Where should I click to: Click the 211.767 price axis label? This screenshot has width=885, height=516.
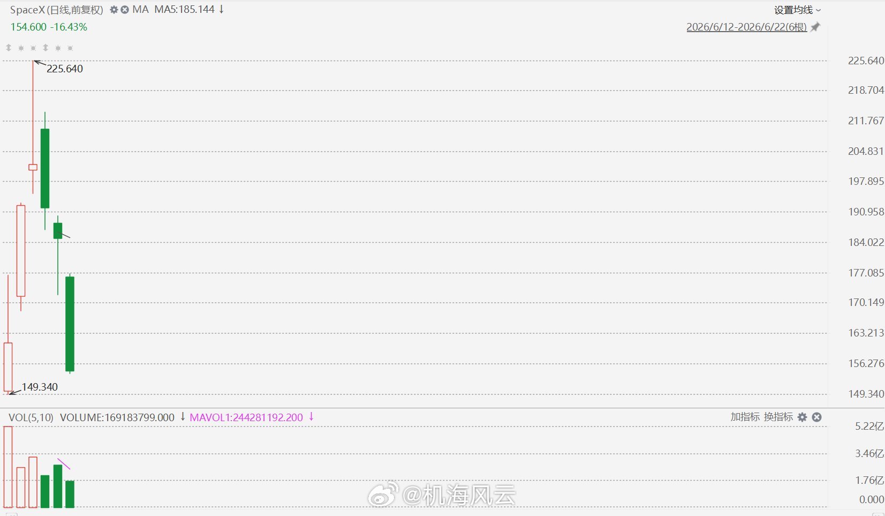coord(866,121)
